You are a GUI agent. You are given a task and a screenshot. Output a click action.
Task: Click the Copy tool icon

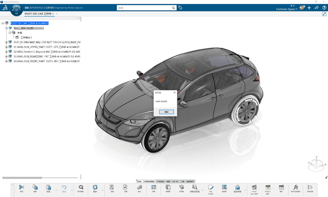pyautogui.click(x=35, y=187)
